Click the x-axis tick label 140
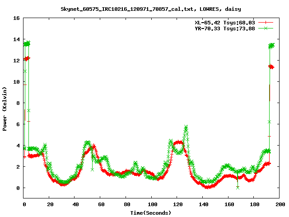This screenshot has height=217, width=289. click(x=204, y=204)
